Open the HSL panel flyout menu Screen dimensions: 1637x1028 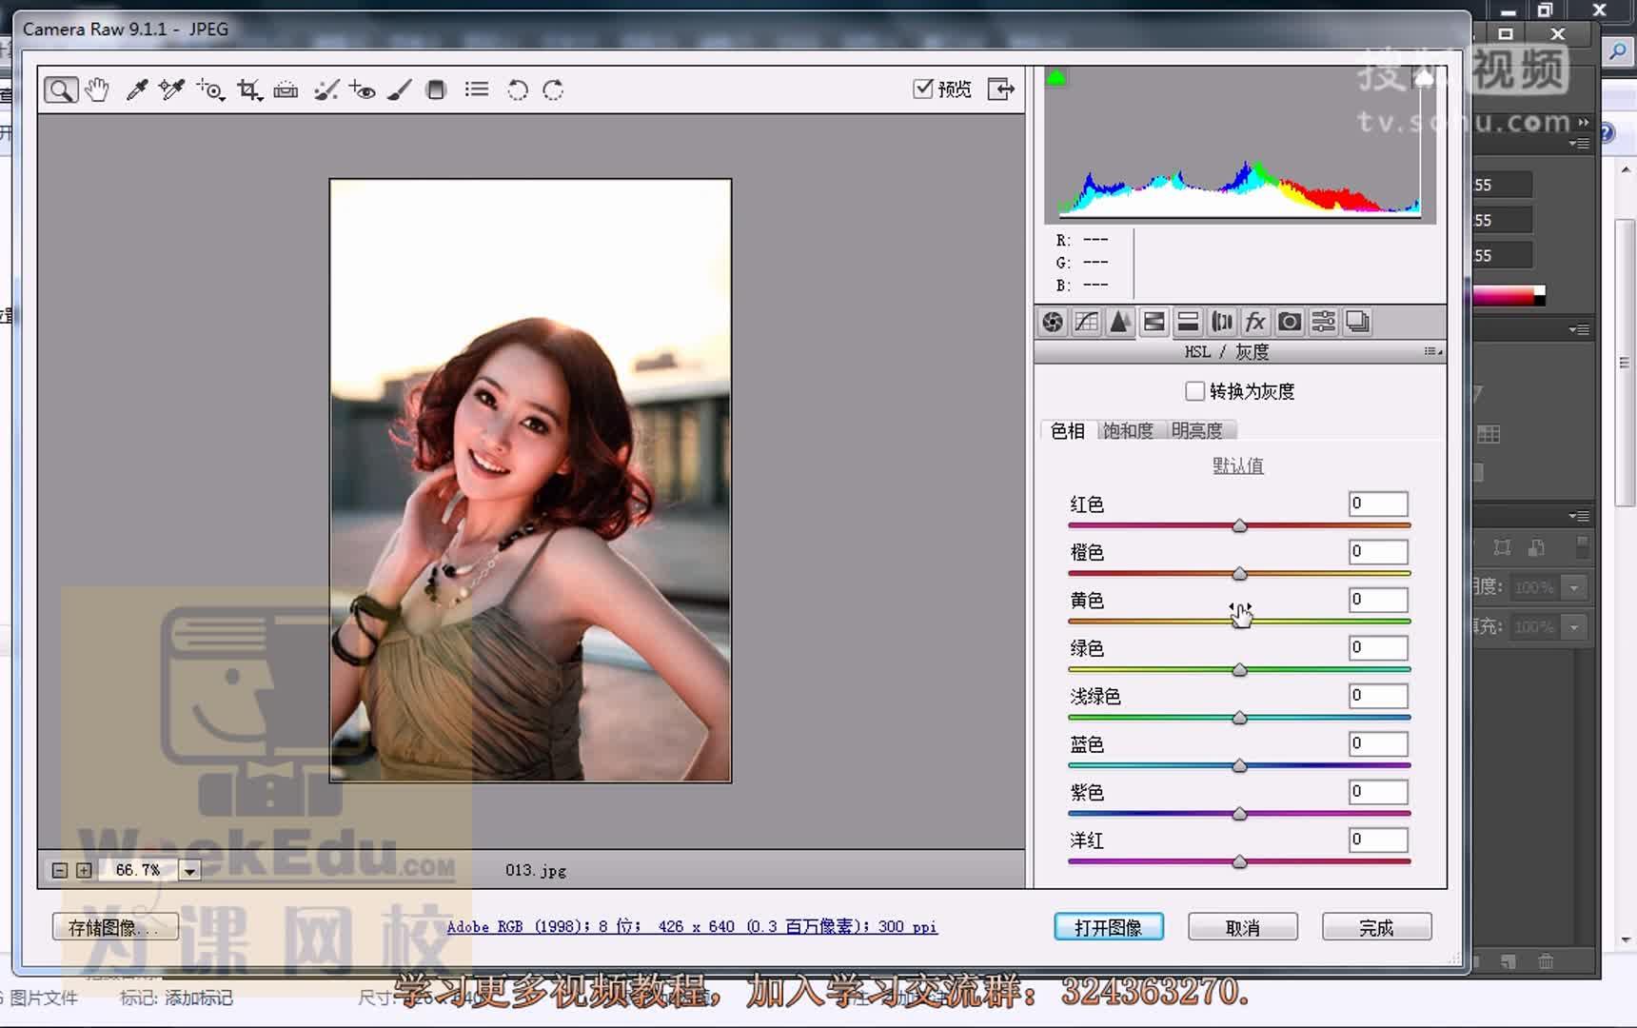click(x=1431, y=350)
